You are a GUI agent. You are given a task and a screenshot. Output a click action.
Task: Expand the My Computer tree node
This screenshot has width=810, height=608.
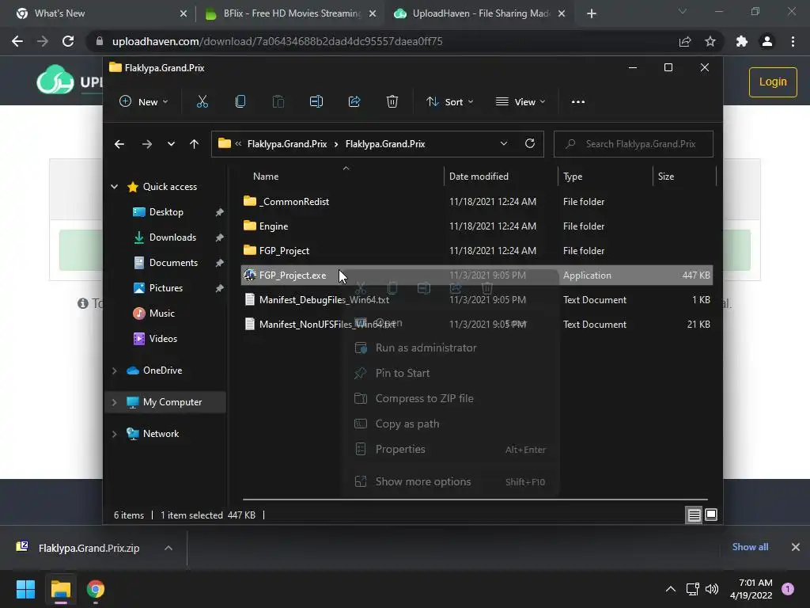coord(114,402)
